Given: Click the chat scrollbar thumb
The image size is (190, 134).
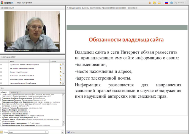Looking at the screenshot, I should 64,122.
